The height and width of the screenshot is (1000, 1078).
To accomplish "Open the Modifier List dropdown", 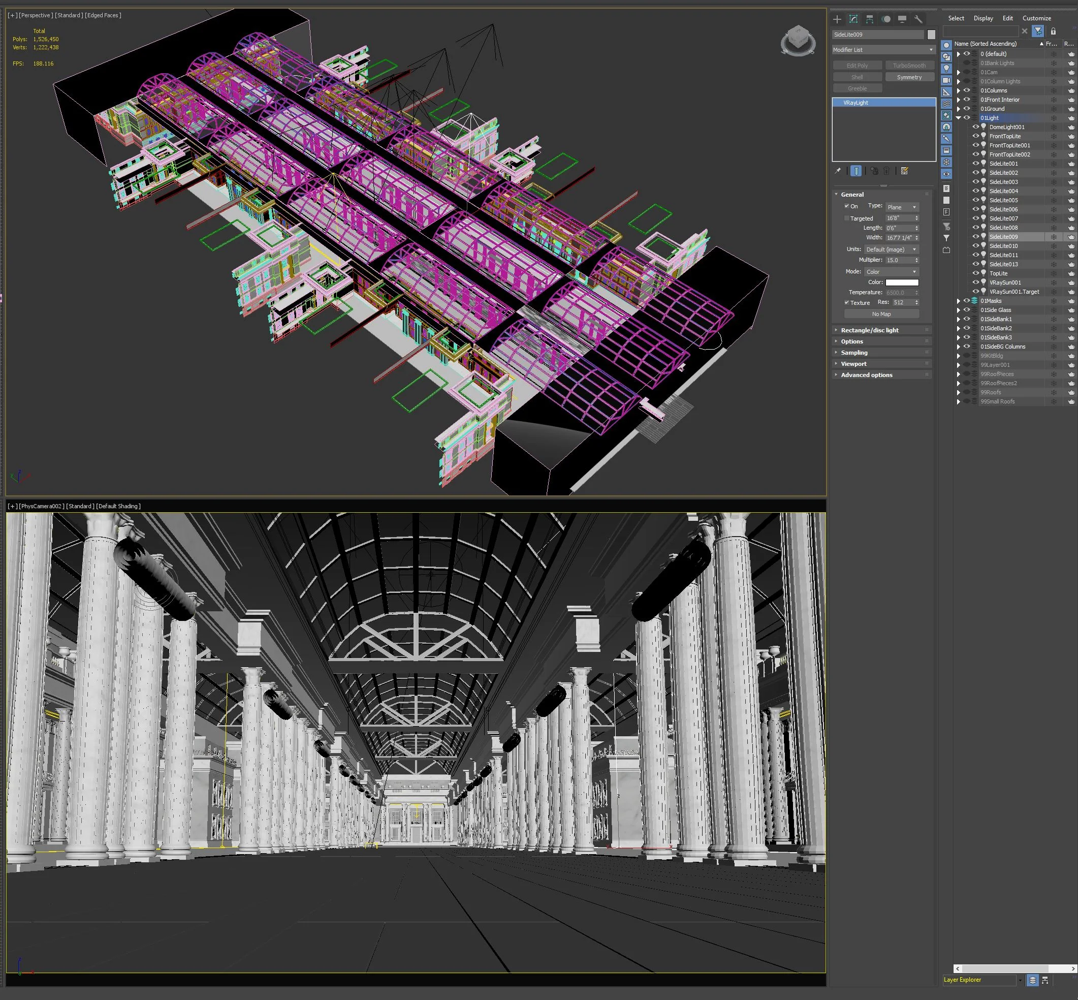I will point(883,50).
